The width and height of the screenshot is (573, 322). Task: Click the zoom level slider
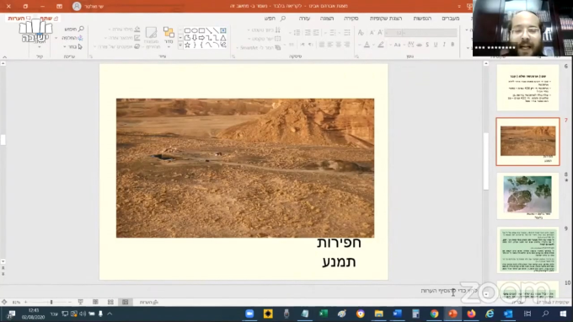[51, 303]
